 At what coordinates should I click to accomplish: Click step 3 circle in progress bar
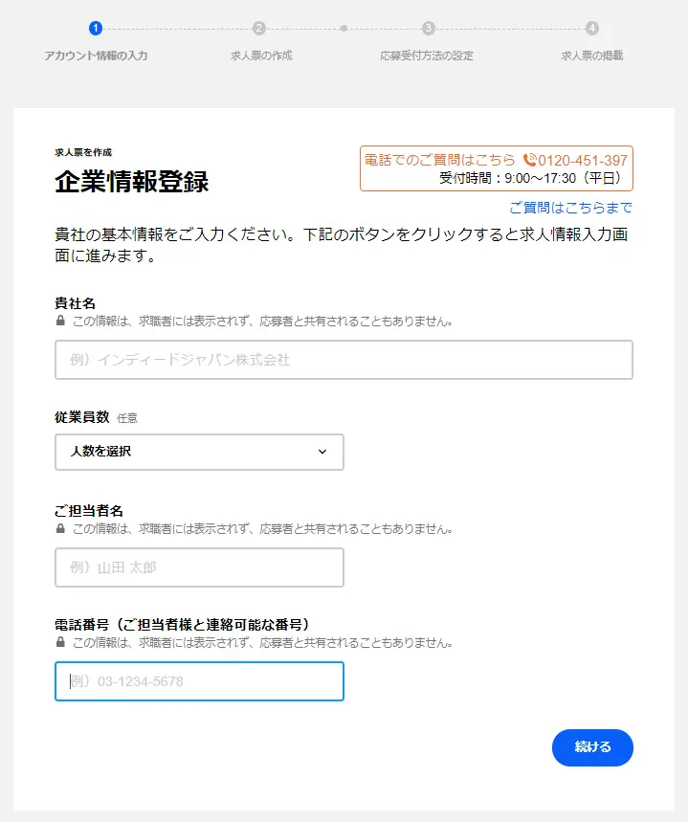pyautogui.click(x=429, y=29)
